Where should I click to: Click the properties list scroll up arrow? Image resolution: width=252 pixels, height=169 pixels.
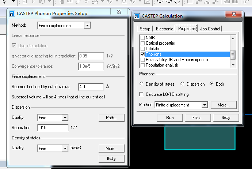pyautogui.click(x=233, y=38)
